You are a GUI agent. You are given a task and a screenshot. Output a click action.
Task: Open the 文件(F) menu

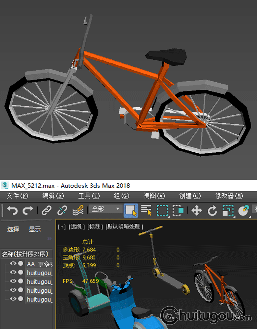pos(17,196)
